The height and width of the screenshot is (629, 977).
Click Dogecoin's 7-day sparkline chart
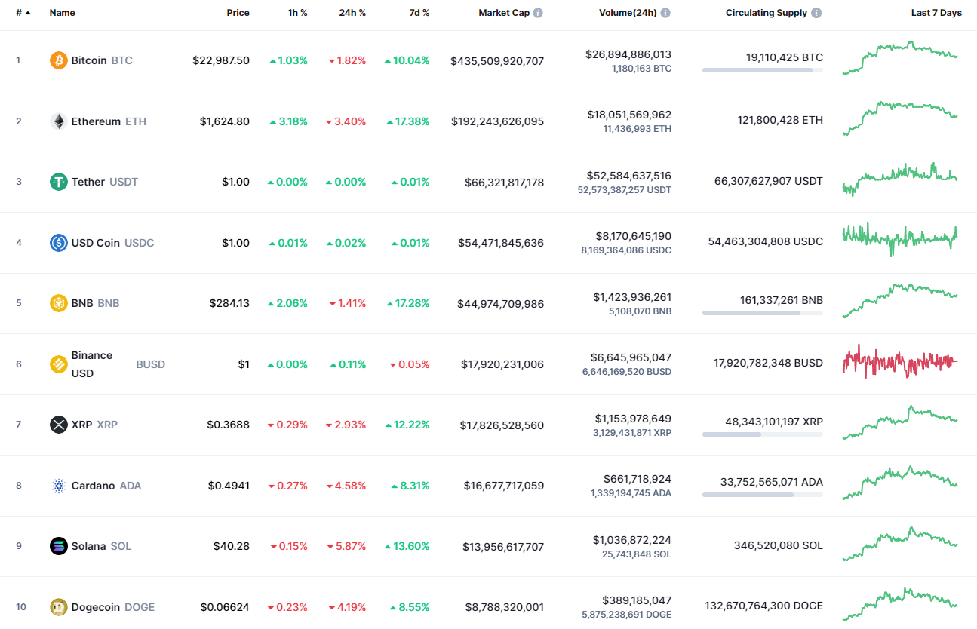[899, 603]
